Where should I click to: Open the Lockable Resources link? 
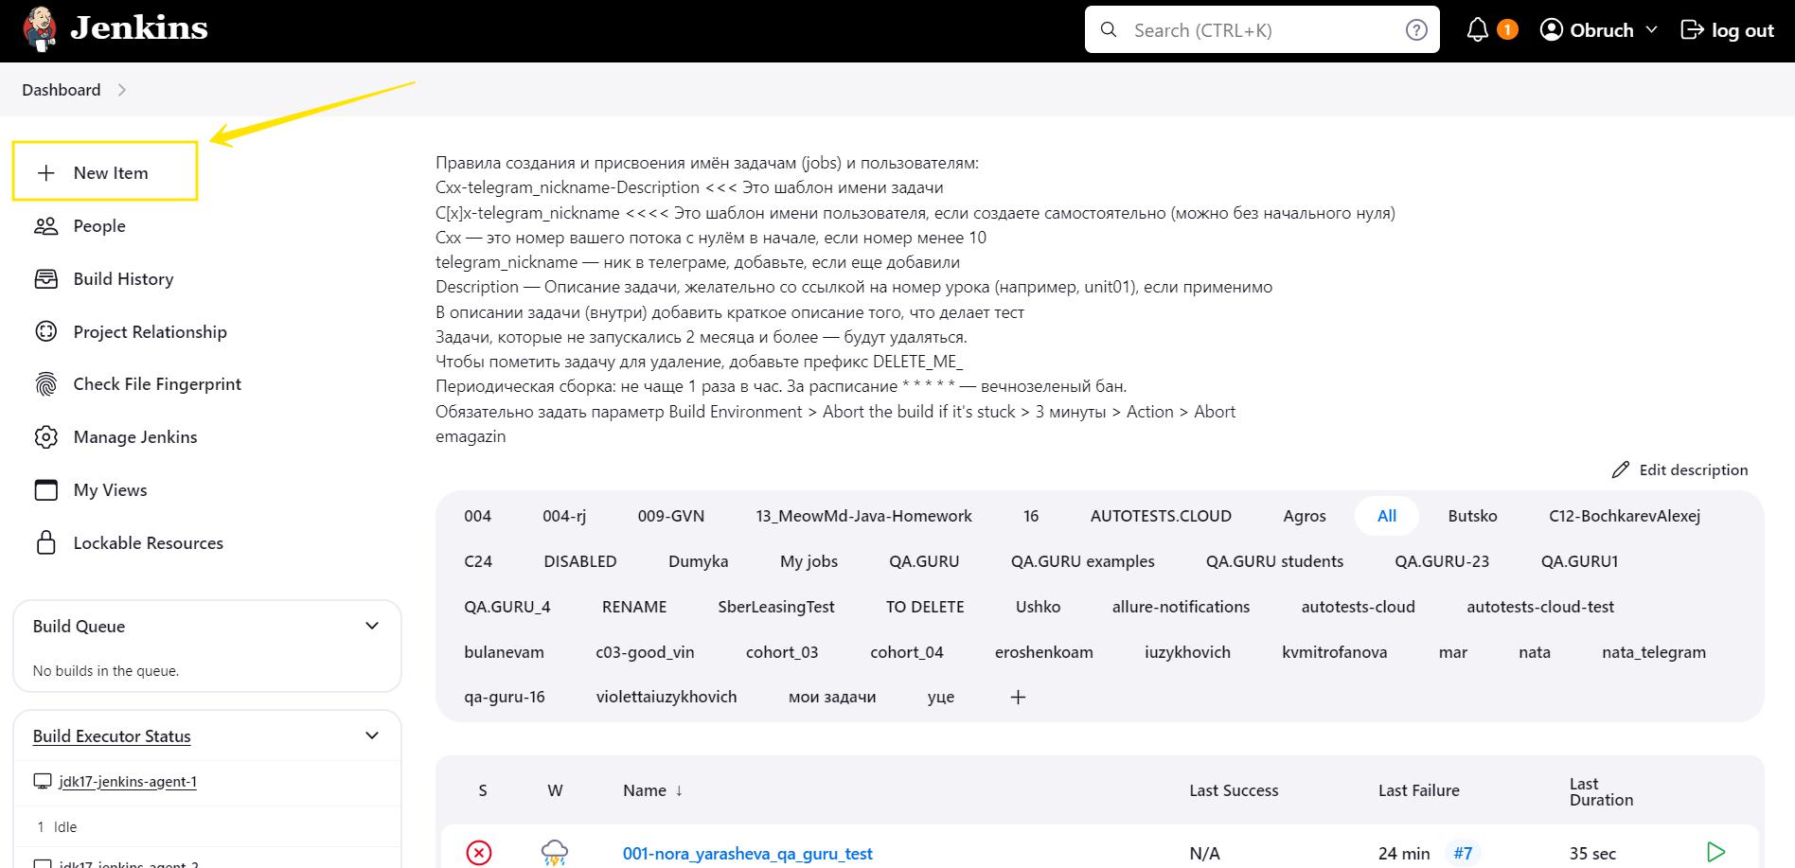tap(149, 543)
